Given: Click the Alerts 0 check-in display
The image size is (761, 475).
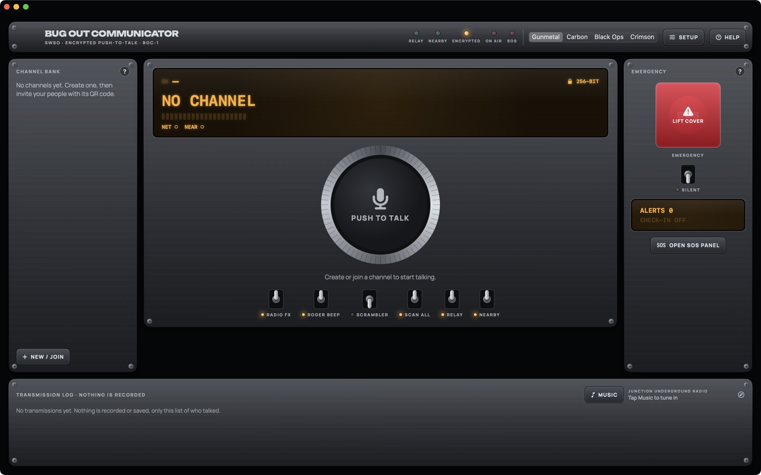Looking at the screenshot, I should (x=688, y=215).
